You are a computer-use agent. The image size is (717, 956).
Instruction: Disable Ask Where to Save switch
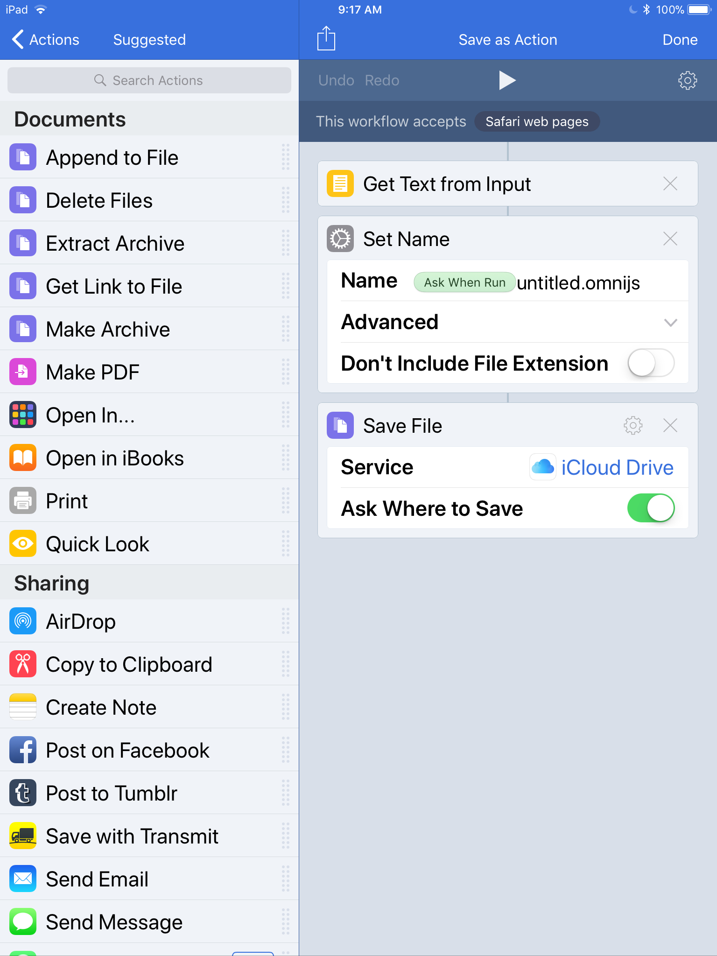[x=651, y=508]
